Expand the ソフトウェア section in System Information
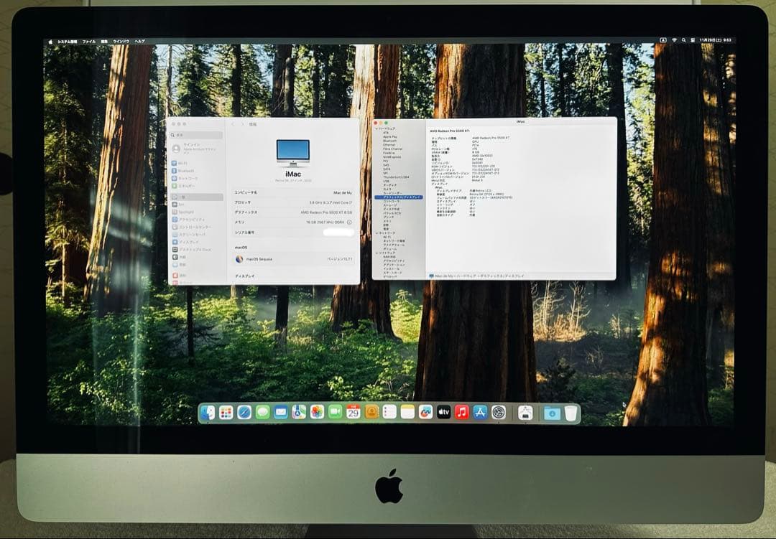The width and height of the screenshot is (776, 539). (378, 252)
